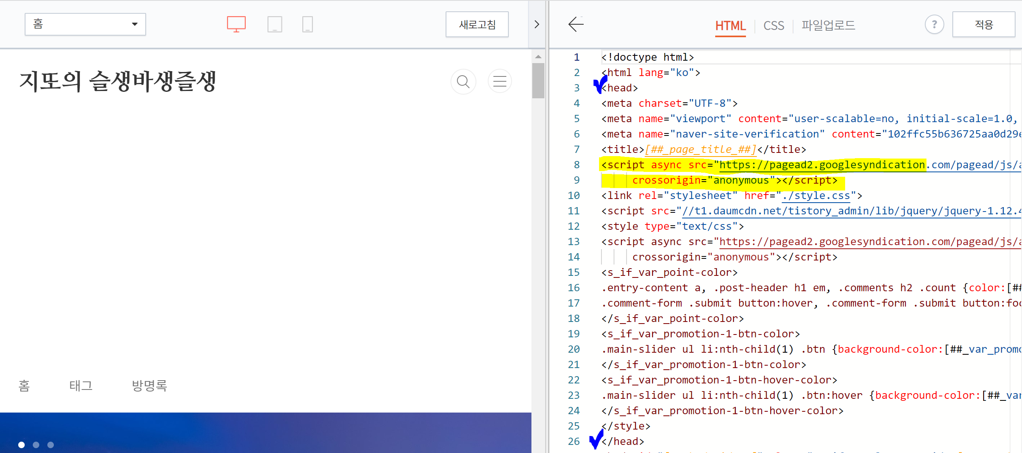Viewport: 1022px width, 453px height.
Task: Open the 파일업로드 tab
Action: click(828, 25)
